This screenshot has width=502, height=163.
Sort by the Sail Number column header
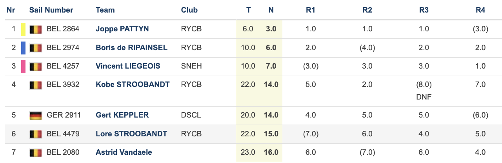pos(51,10)
